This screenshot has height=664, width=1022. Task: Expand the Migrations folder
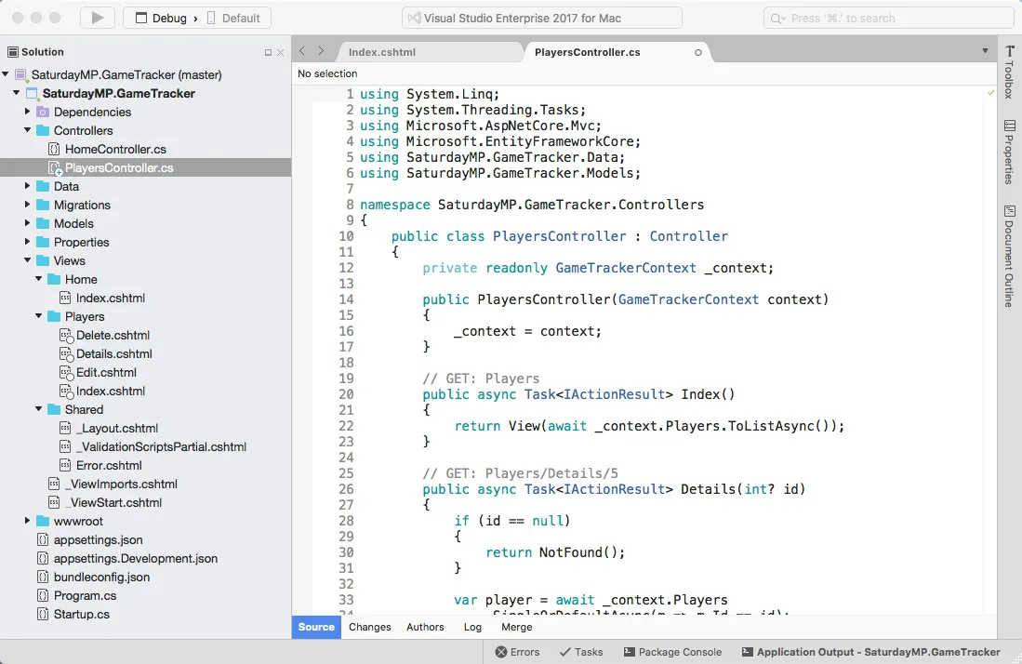point(27,205)
